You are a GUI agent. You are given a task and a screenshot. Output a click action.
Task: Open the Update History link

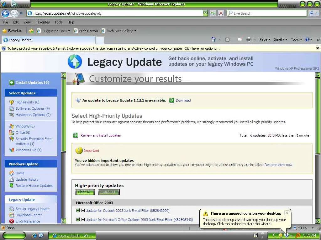tap(27, 179)
